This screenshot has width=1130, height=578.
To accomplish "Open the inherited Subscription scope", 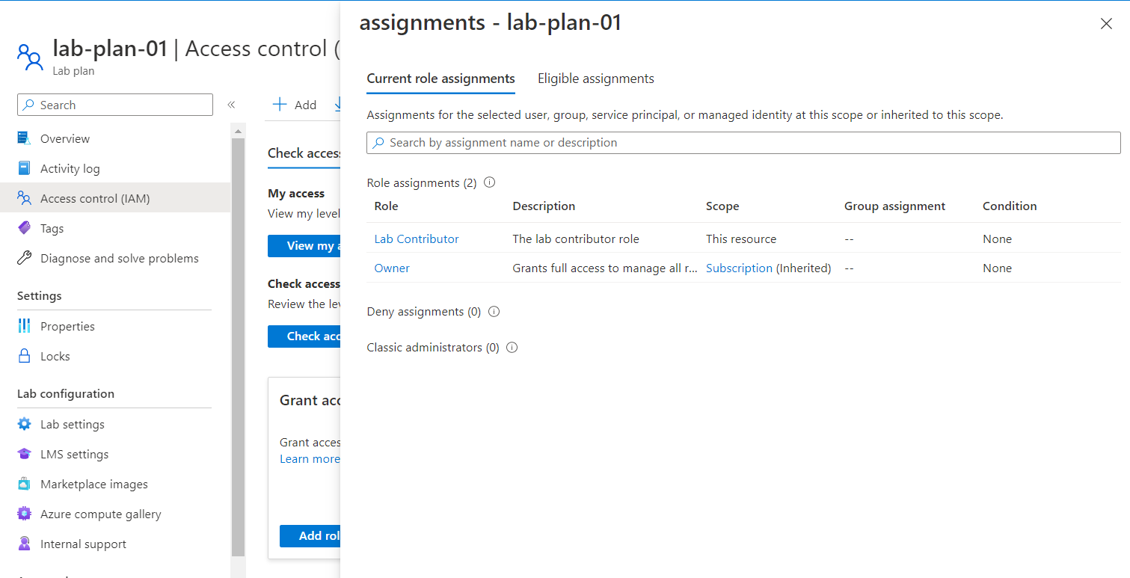I will coord(739,268).
